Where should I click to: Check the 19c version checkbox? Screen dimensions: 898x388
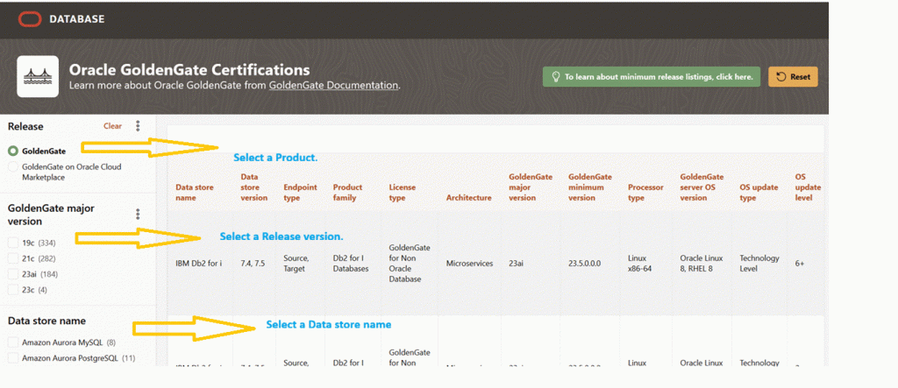tap(13, 243)
